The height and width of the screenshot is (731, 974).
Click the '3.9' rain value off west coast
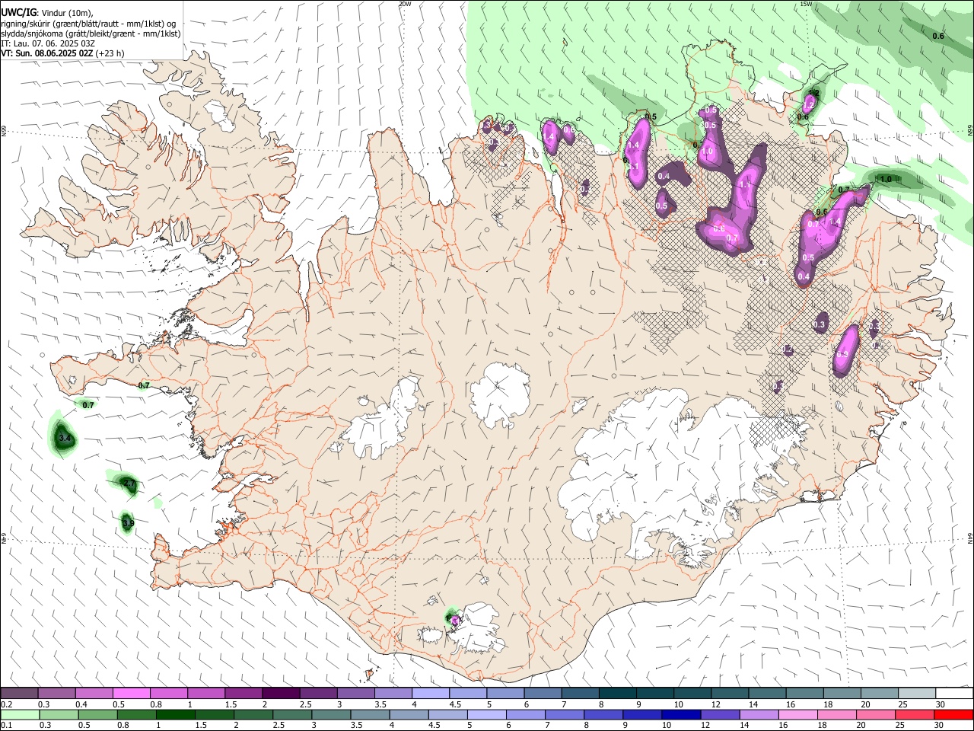click(x=128, y=523)
